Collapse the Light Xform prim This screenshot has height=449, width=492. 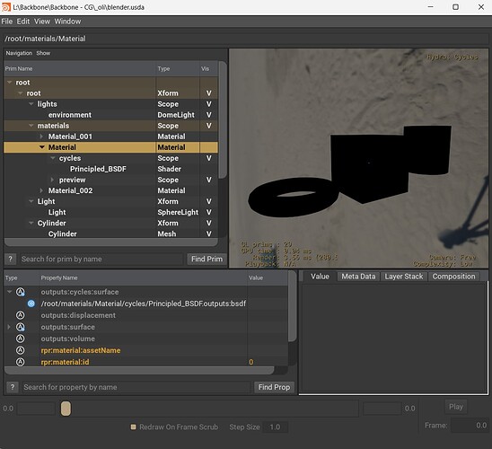(x=31, y=202)
